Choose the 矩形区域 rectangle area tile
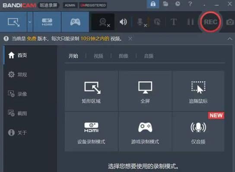Screen dimensions: 235x172 92,91
